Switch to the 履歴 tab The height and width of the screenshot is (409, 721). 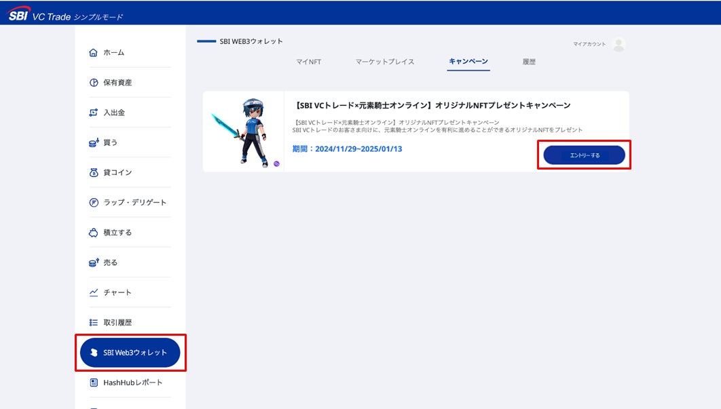pos(529,62)
